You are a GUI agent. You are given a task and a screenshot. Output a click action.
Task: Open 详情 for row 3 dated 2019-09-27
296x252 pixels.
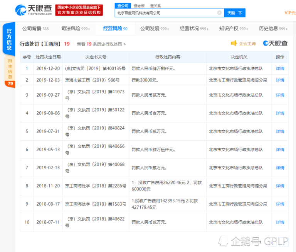coord(280,95)
